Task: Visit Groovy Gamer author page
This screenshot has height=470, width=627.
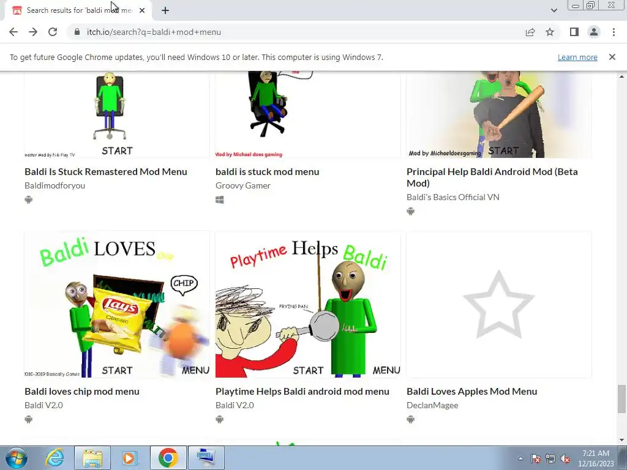Action: [x=242, y=185]
